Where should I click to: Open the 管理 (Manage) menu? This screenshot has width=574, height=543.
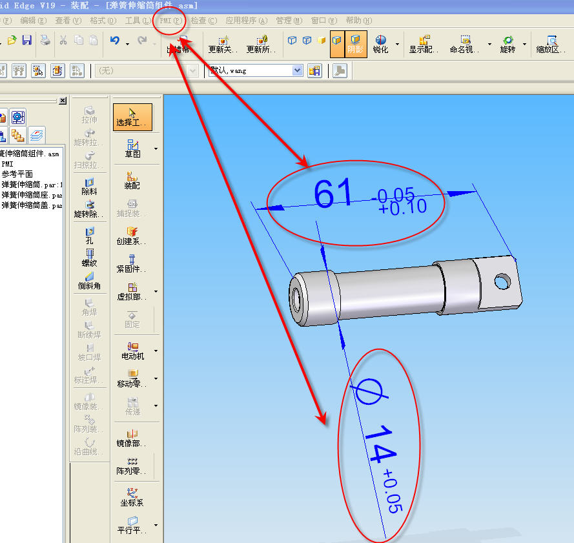[289, 21]
